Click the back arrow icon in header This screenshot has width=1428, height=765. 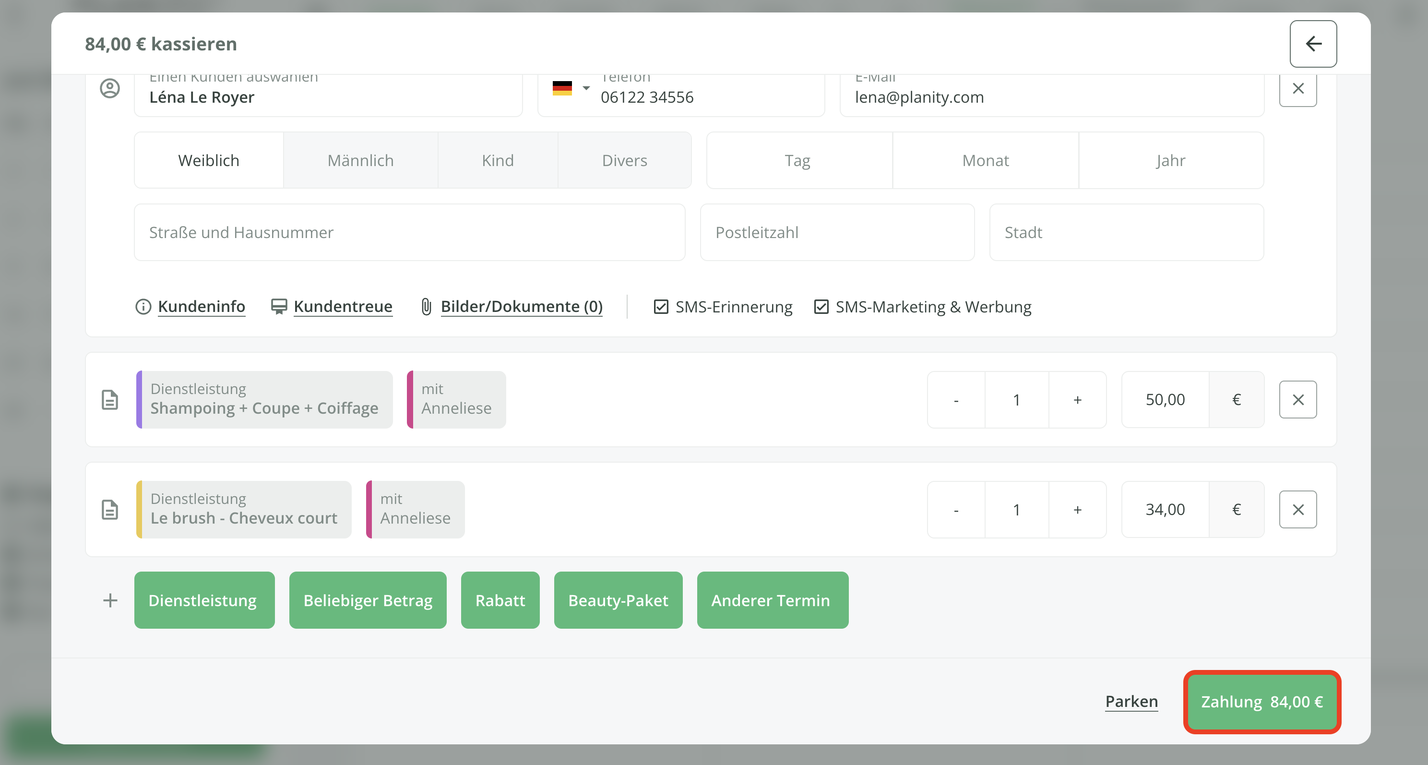1313,44
